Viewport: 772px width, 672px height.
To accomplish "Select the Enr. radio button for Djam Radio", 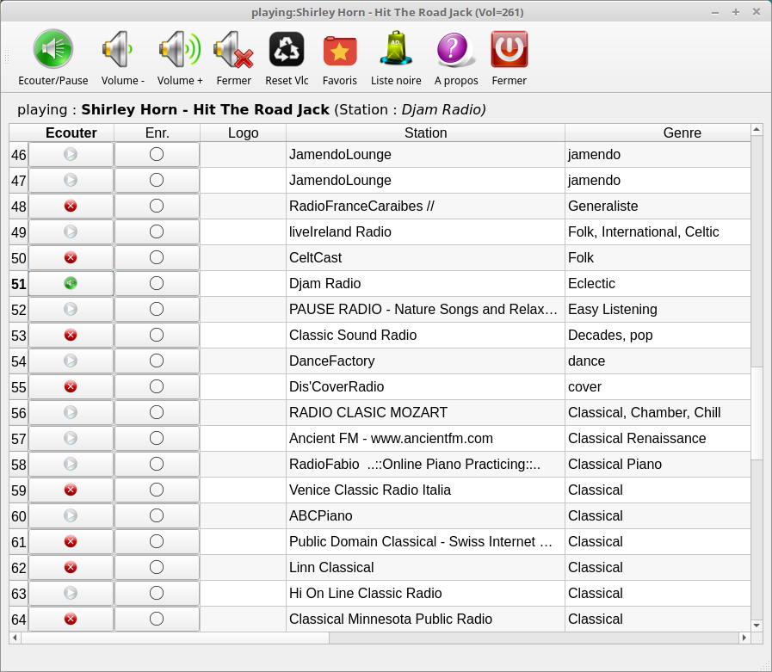I will [x=157, y=283].
